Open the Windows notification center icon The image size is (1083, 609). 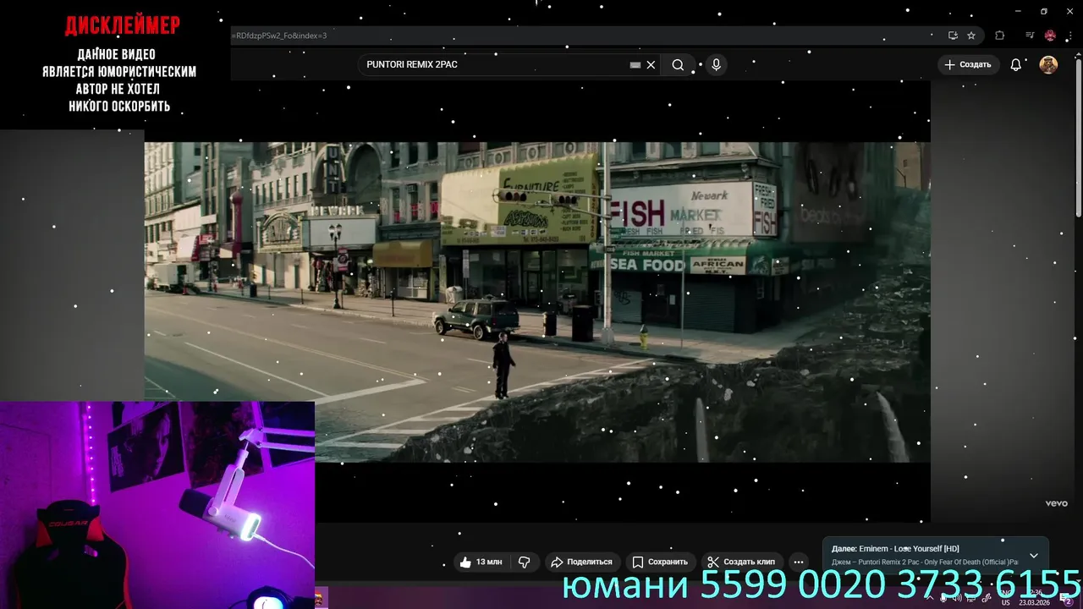click(1066, 598)
